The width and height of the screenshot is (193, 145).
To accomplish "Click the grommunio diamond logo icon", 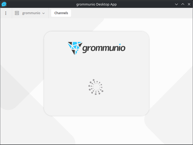I will (75, 48).
